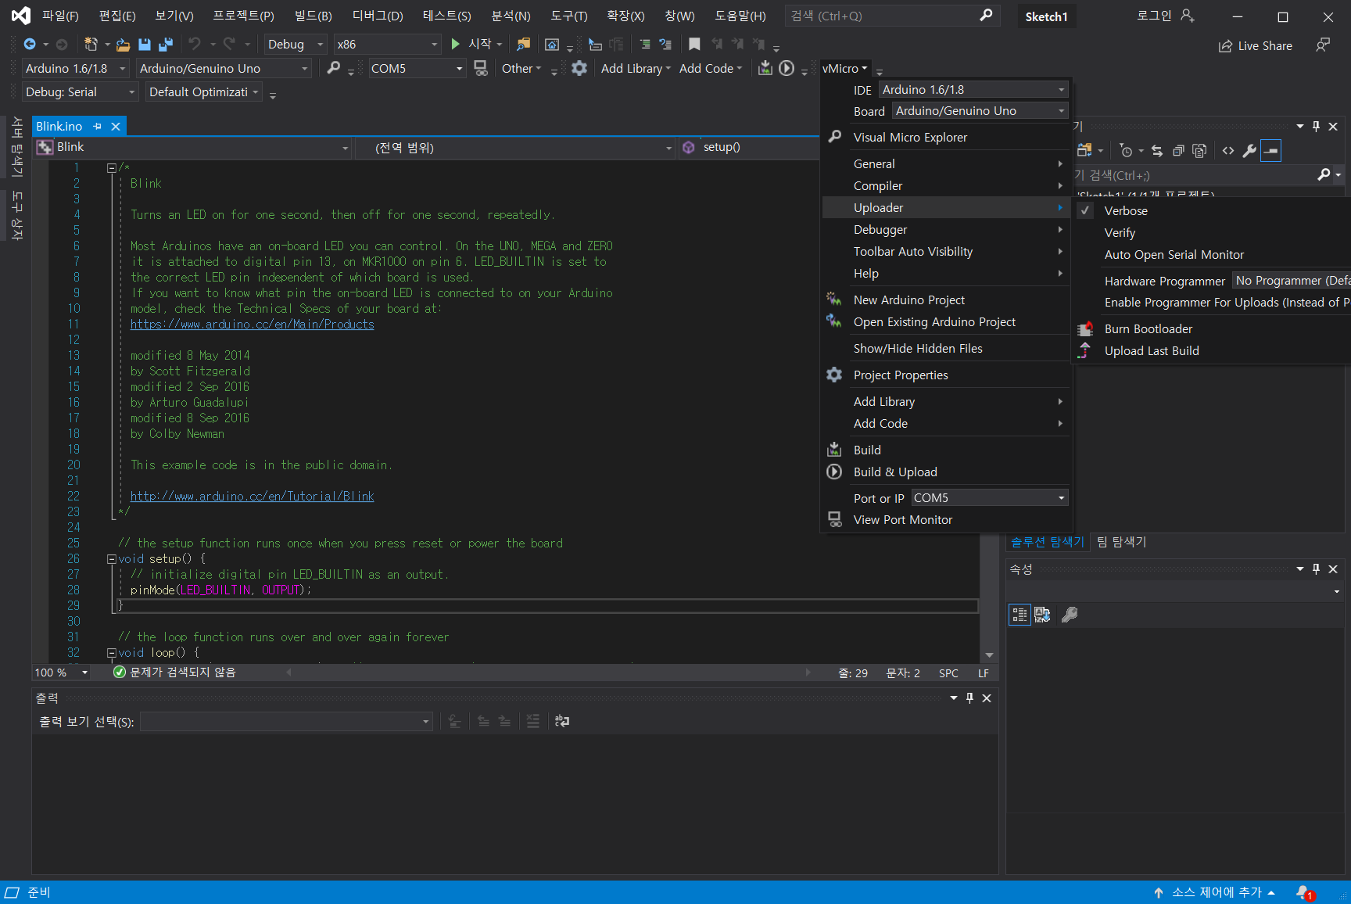The image size is (1351, 904).
Task: Open the Debugger submenu
Action: click(946, 230)
